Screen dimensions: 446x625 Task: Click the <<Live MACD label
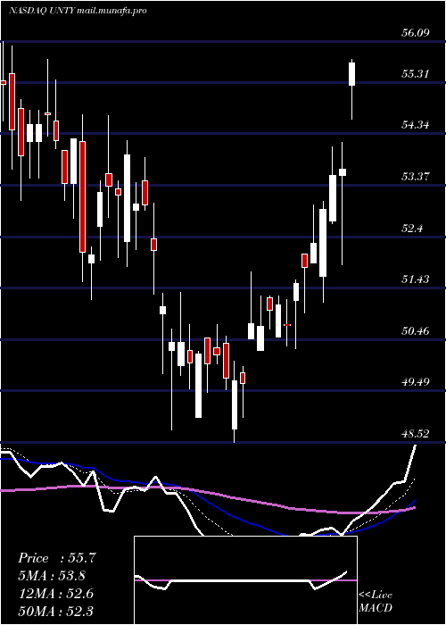pos(376,602)
